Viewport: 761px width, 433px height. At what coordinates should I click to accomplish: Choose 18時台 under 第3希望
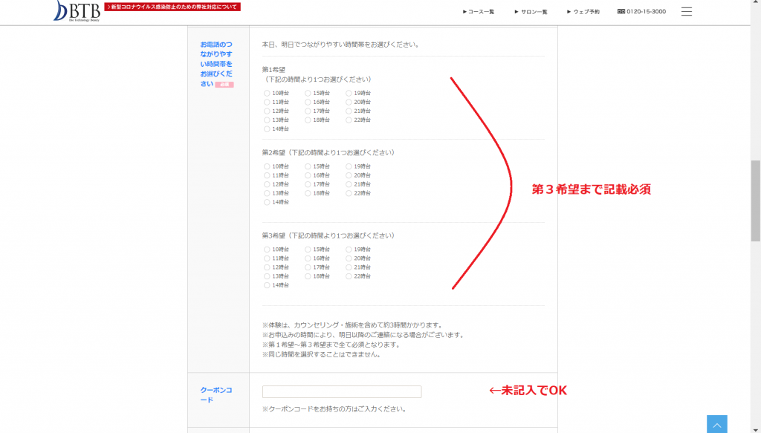coord(308,276)
